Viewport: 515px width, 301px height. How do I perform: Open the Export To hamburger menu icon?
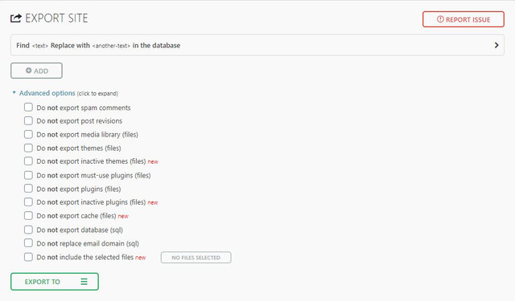(84, 282)
